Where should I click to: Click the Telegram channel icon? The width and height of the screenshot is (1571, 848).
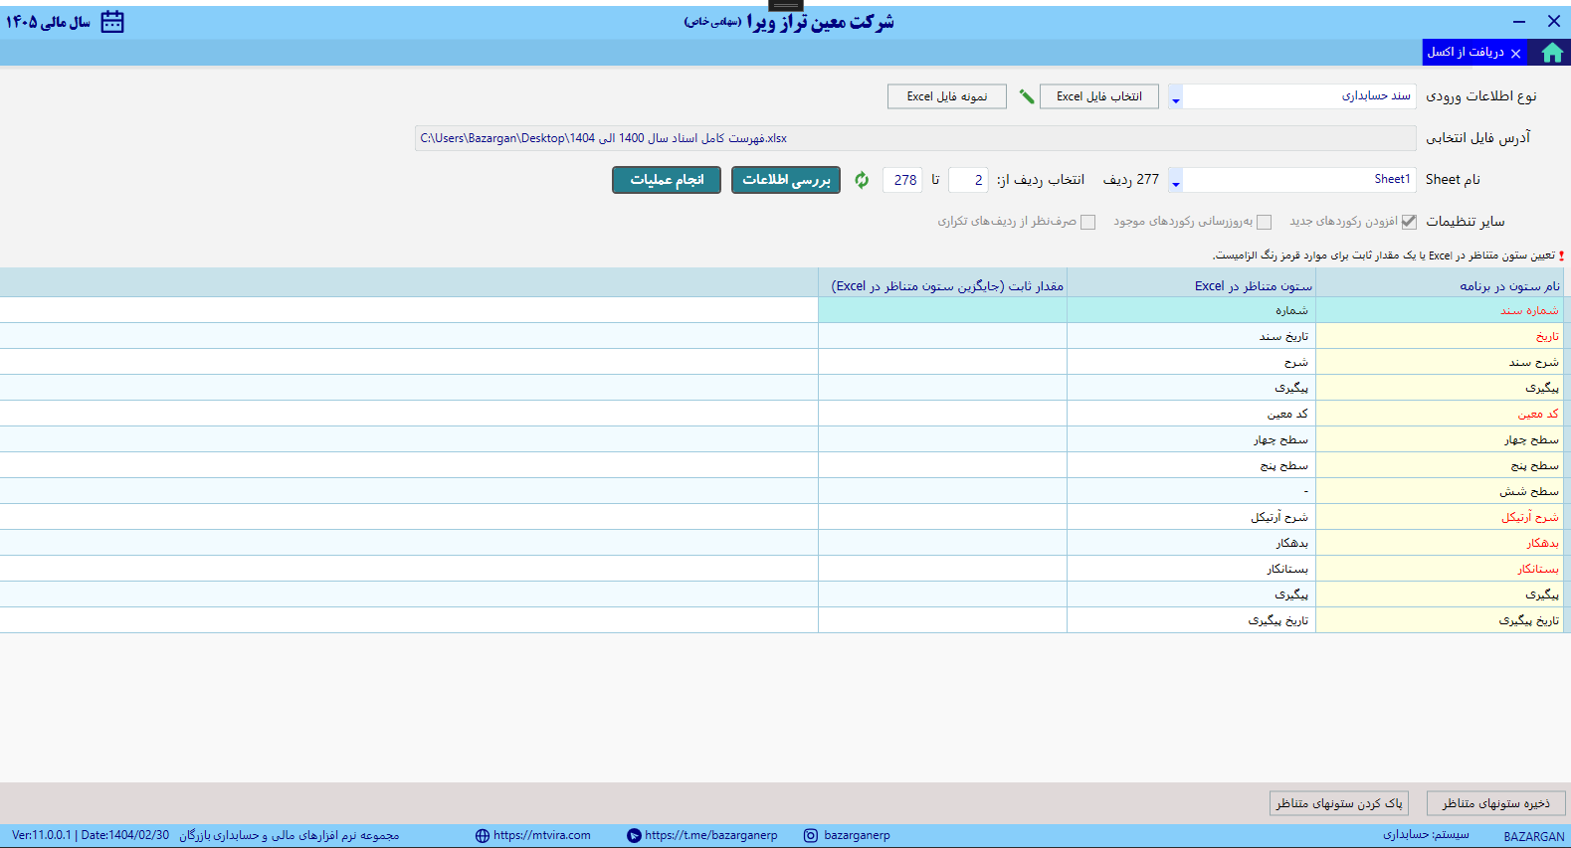634,836
